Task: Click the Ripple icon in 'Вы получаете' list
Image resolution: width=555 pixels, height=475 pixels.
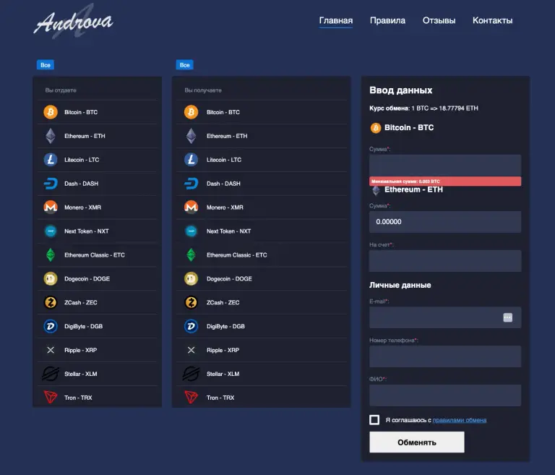Action: 191,350
